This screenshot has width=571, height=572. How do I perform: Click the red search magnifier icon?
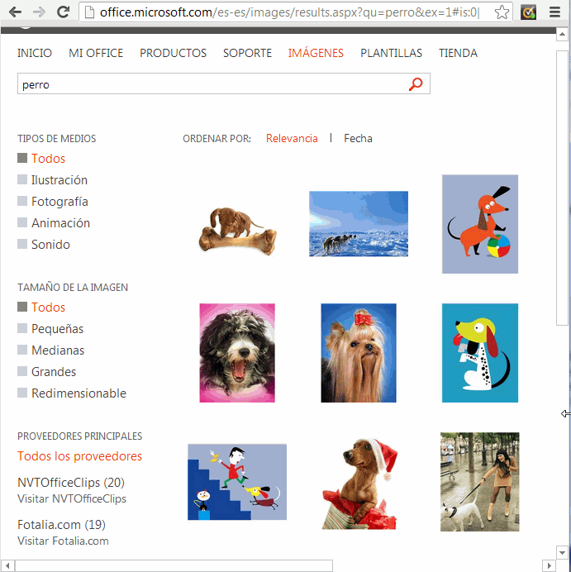(x=416, y=84)
